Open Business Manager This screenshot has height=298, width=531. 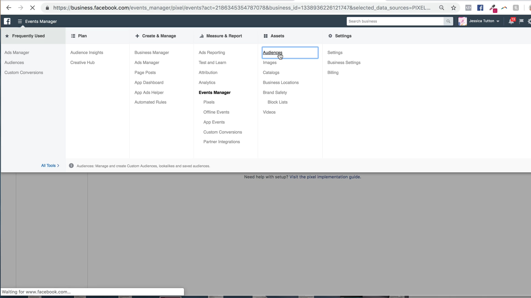(152, 52)
